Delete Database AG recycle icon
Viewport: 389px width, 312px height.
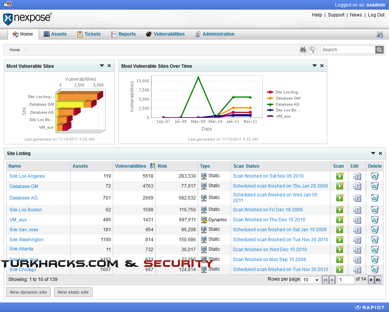[374, 198]
